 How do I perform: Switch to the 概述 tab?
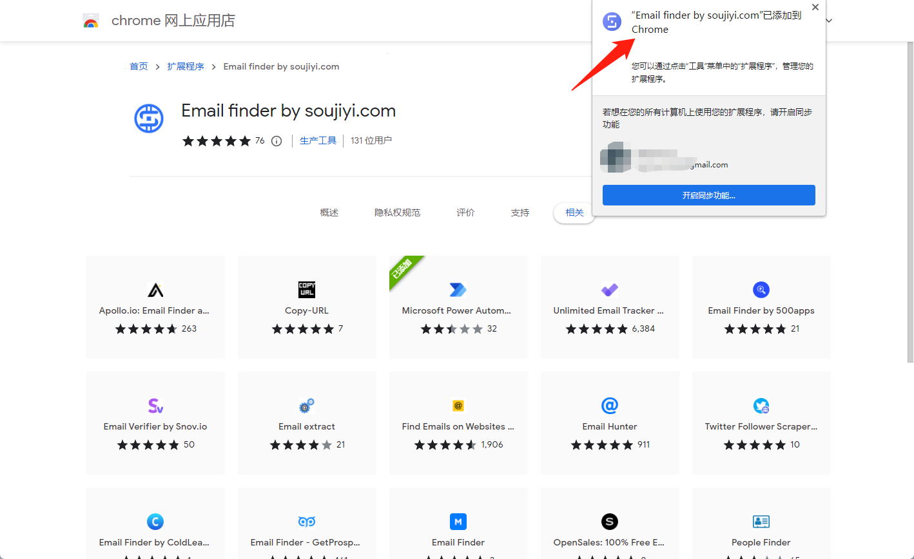point(329,213)
